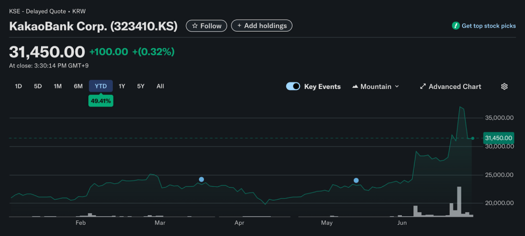This screenshot has width=525, height=236.
Task: Open the Get top stock picks link
Action: tap(489, 26)
